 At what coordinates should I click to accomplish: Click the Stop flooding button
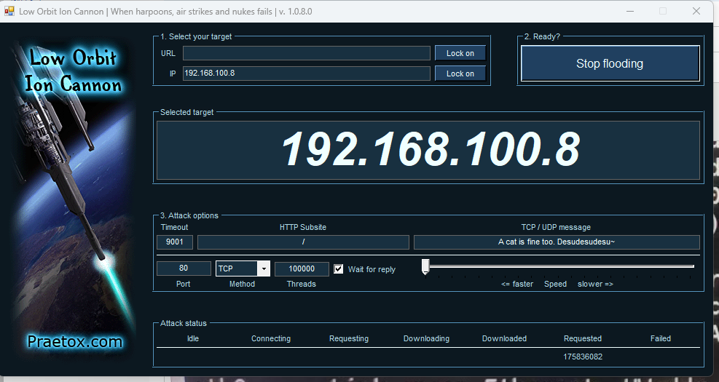[x=610, y=63]
